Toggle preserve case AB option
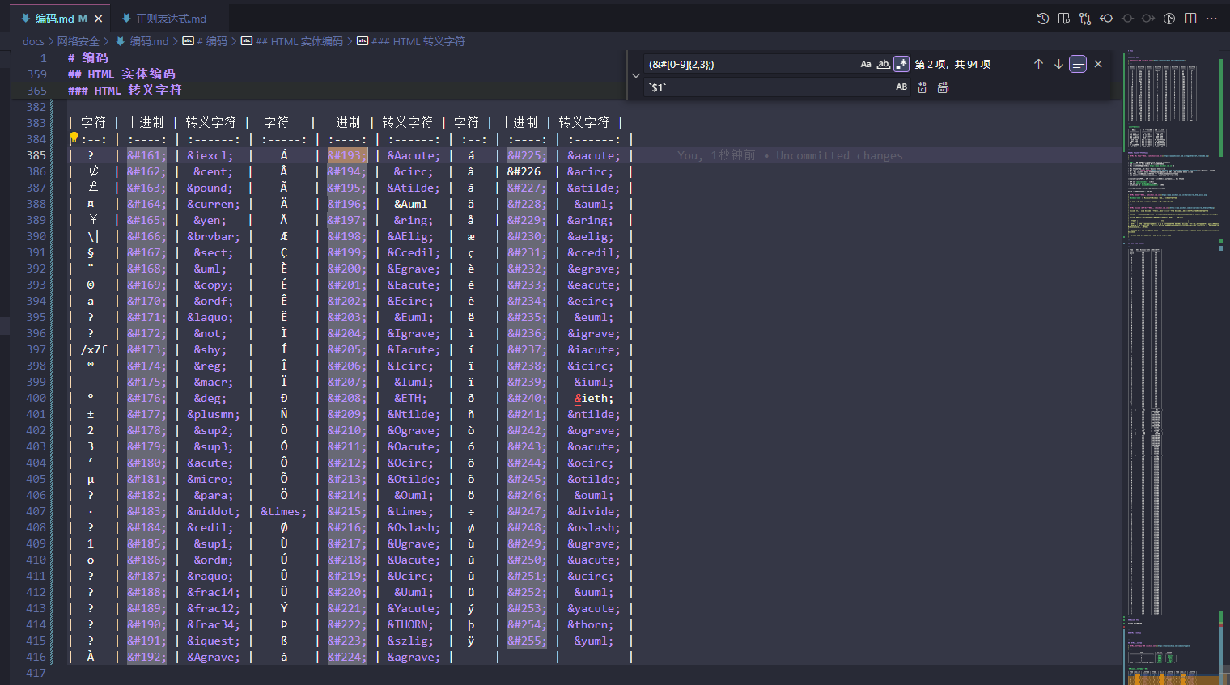This screenshot has width=1230, height=685. tap(901, 87)
